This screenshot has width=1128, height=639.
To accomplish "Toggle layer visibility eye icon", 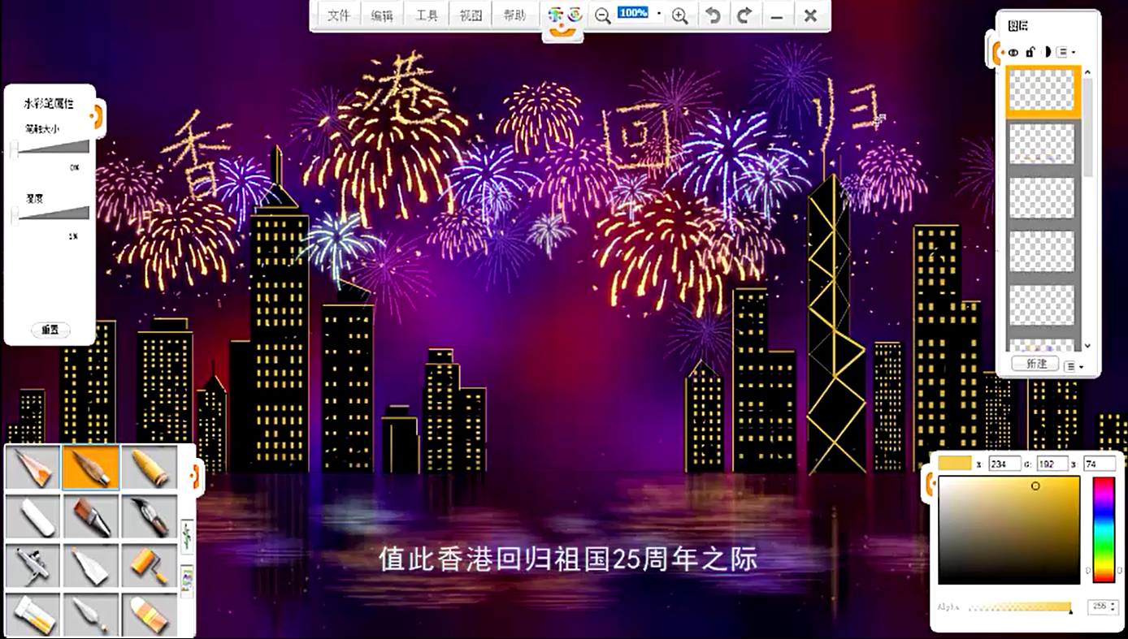I will click(x=1013, y=52).
